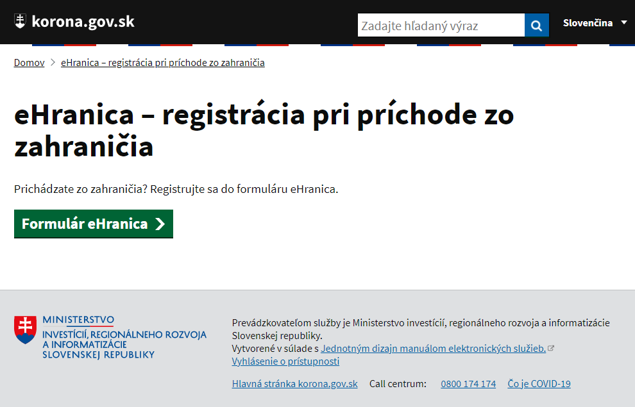Viewport: 635px width, 407px height.
Task: Click external-link icon after dizajn manuál link
Action: 551,348
